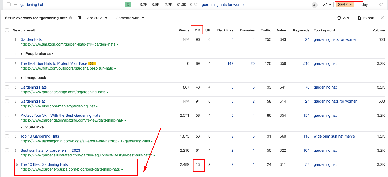Image resolution: width=388 pixels, height=177 pixels.
Task: Open the gardenerbasics.com URL dropdown arrow
Action: 122,170
